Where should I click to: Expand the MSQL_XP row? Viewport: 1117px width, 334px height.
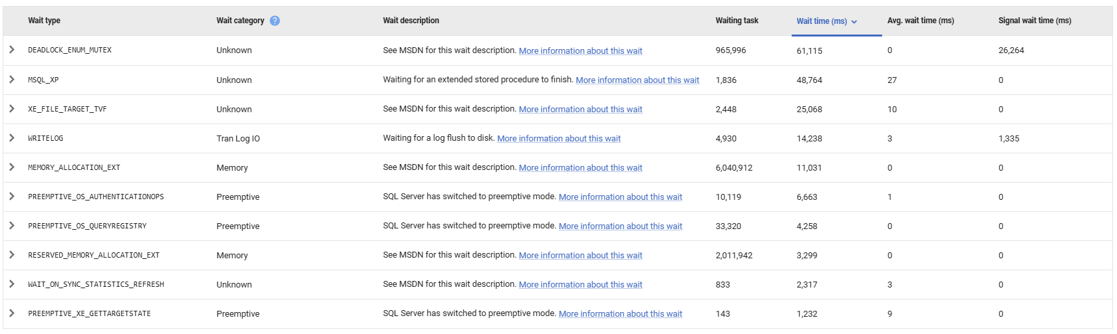click(12, 80)
